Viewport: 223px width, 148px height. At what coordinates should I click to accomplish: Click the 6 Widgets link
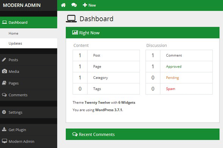pyautogui.click(x=127, y=103)
